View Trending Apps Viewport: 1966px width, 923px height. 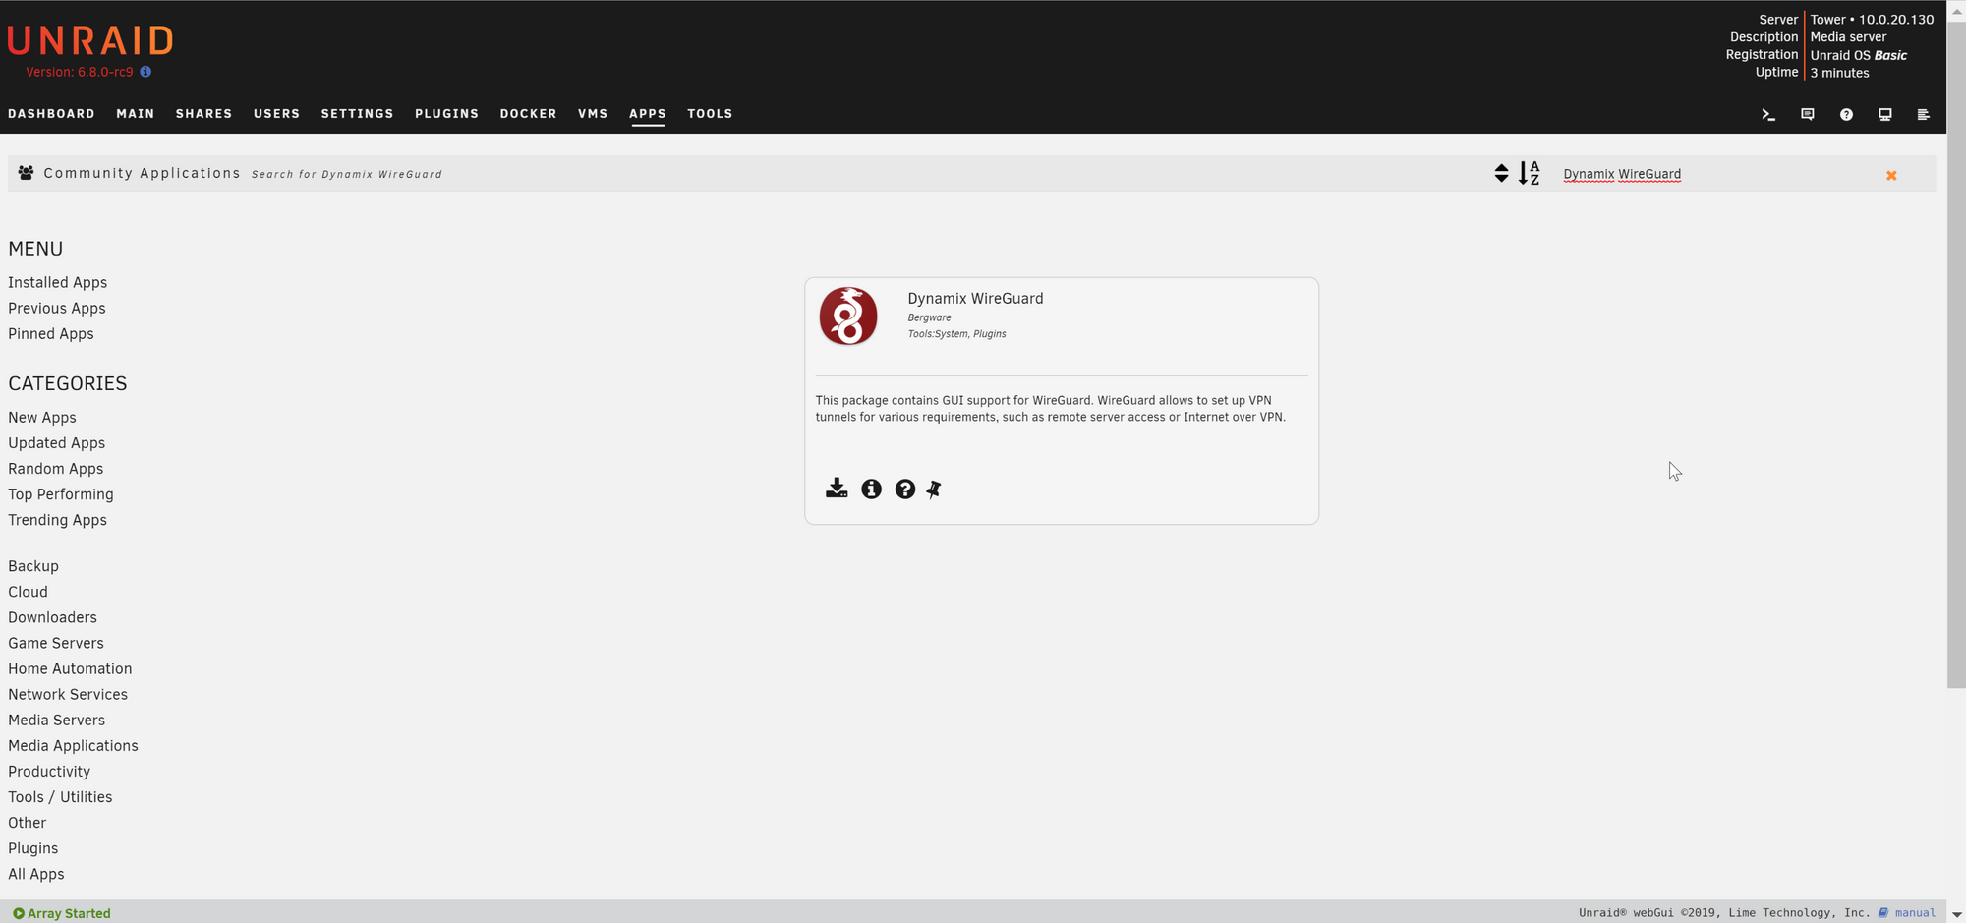(x=58, y=519)
